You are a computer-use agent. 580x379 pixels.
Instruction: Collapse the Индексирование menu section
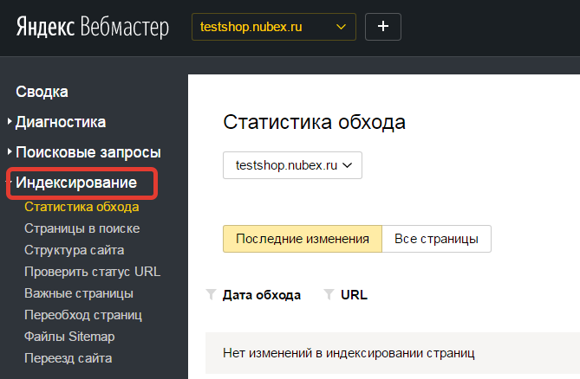76,183
